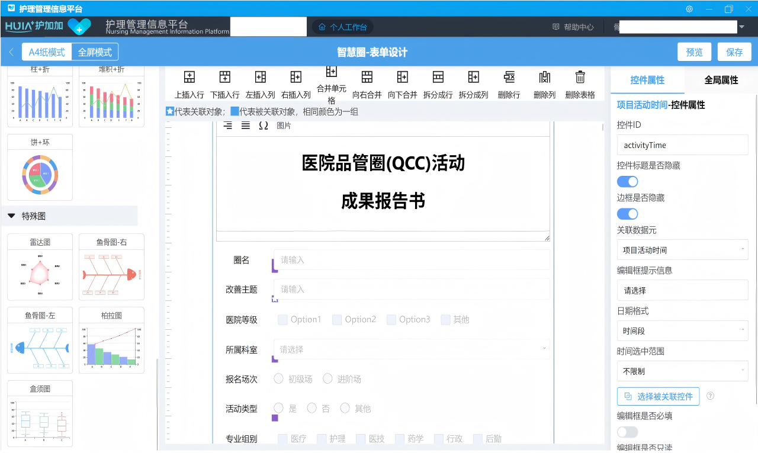Viewport: 758px width, 453px height.
Task: Click the 向下合并 merge down icon
Action: point(402,77)
